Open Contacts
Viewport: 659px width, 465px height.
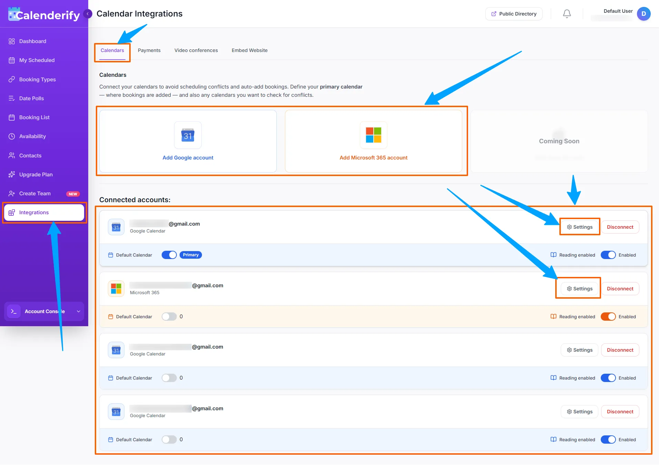click(30, 155)
